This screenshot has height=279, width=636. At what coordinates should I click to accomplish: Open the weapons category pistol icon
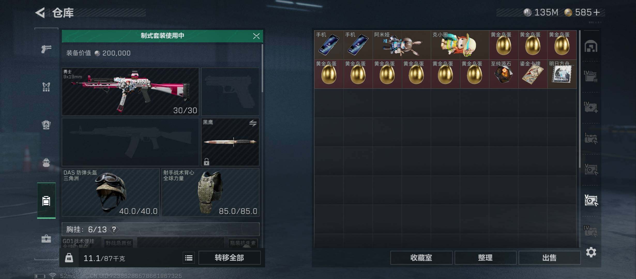coord(46,49)
